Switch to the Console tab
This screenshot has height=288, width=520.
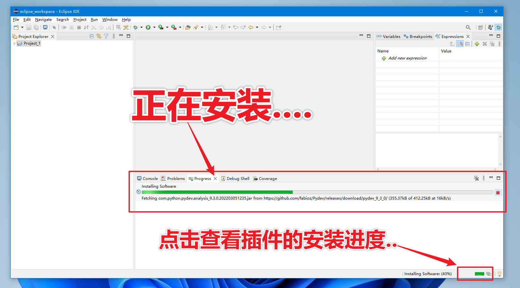(147, 178)
